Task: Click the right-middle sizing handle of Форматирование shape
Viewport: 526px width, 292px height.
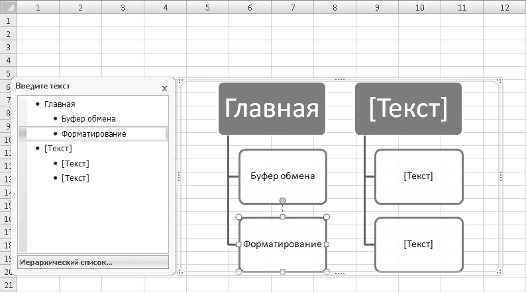Action: [327, 244]
